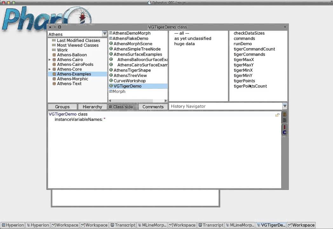Select the tigerMinY method
The height and width of the screenshot is (229, 333).
243,75
